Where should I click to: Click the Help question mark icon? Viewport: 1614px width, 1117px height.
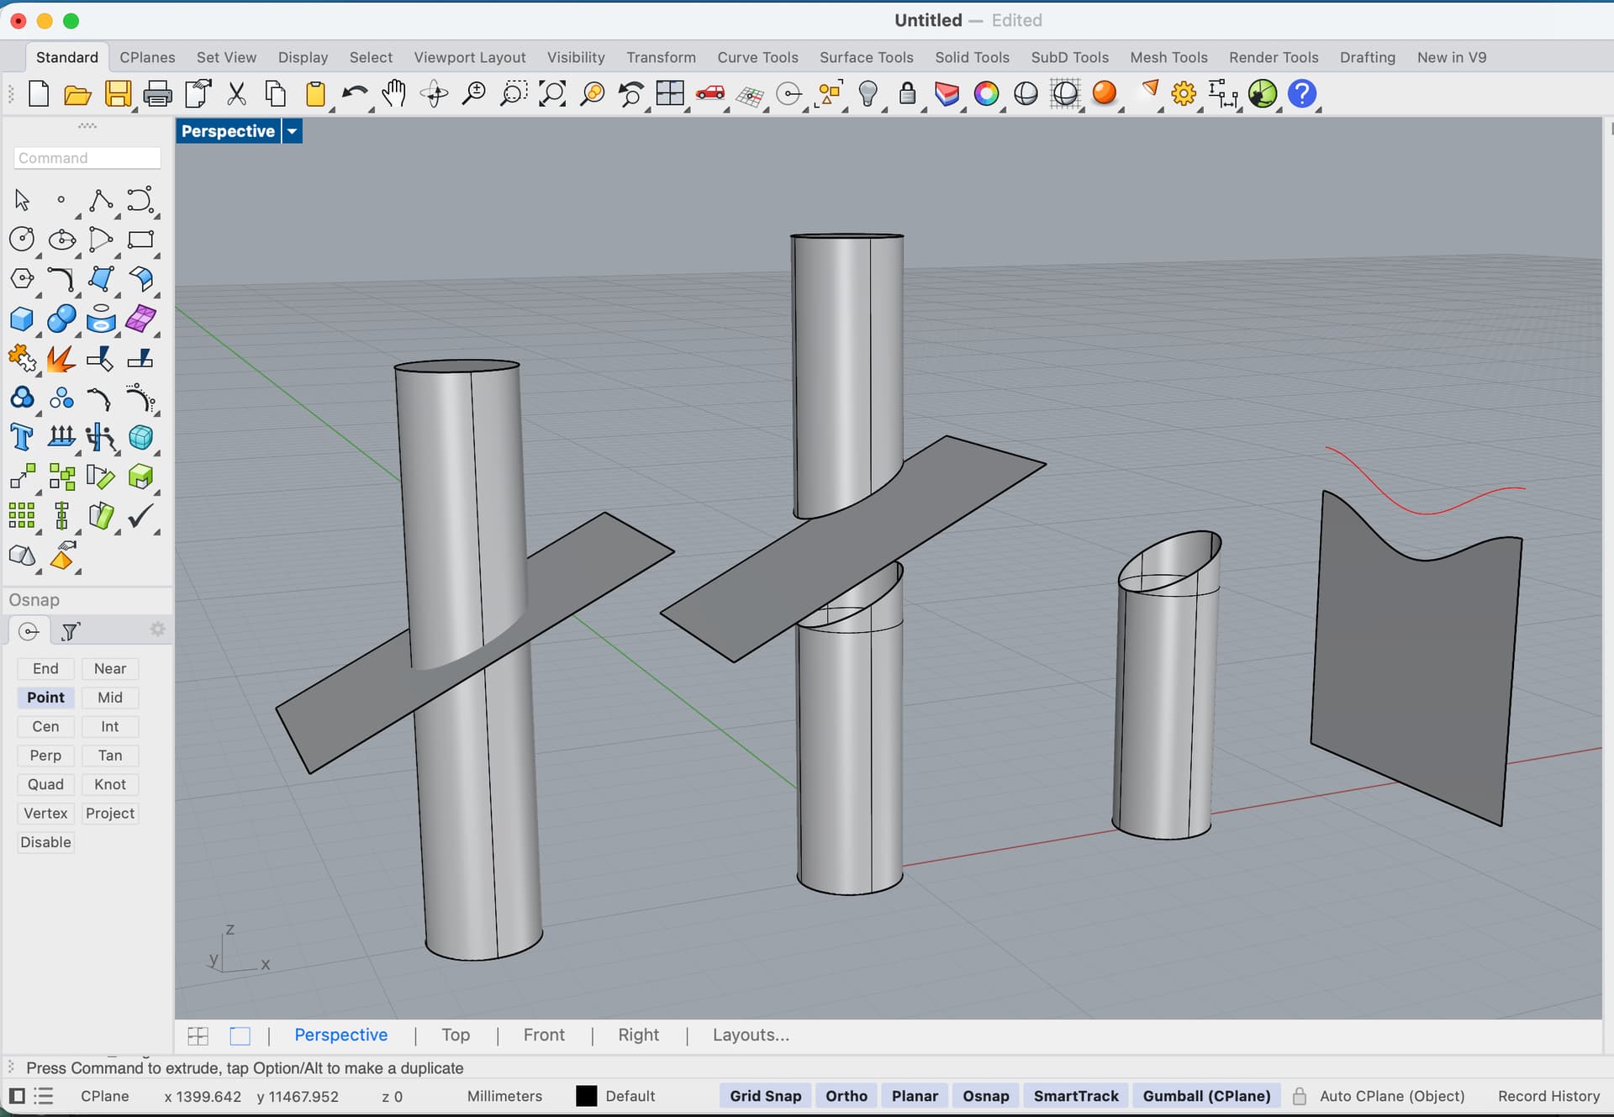click(1301, 93)
